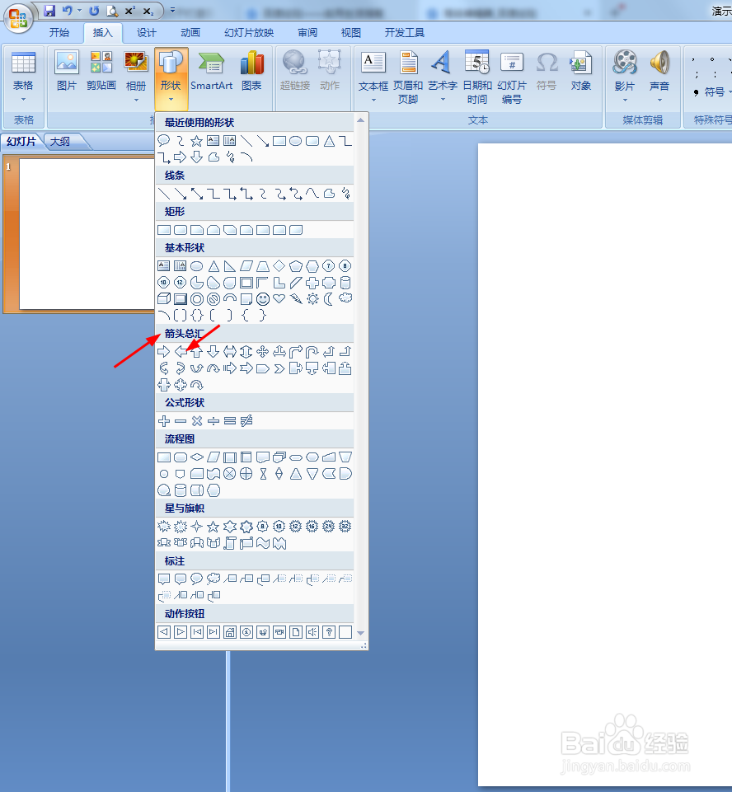Screen dimensions: 732x792
Task: Select the division sign shape
Action: pos(213,421)
